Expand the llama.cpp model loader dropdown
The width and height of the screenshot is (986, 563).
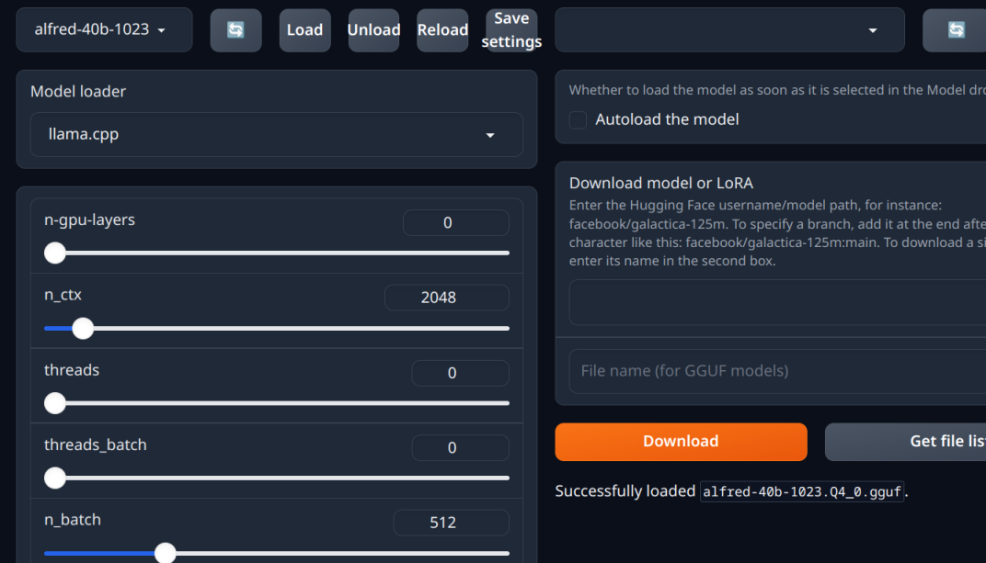pyautogui.click(x=276, y=135)
